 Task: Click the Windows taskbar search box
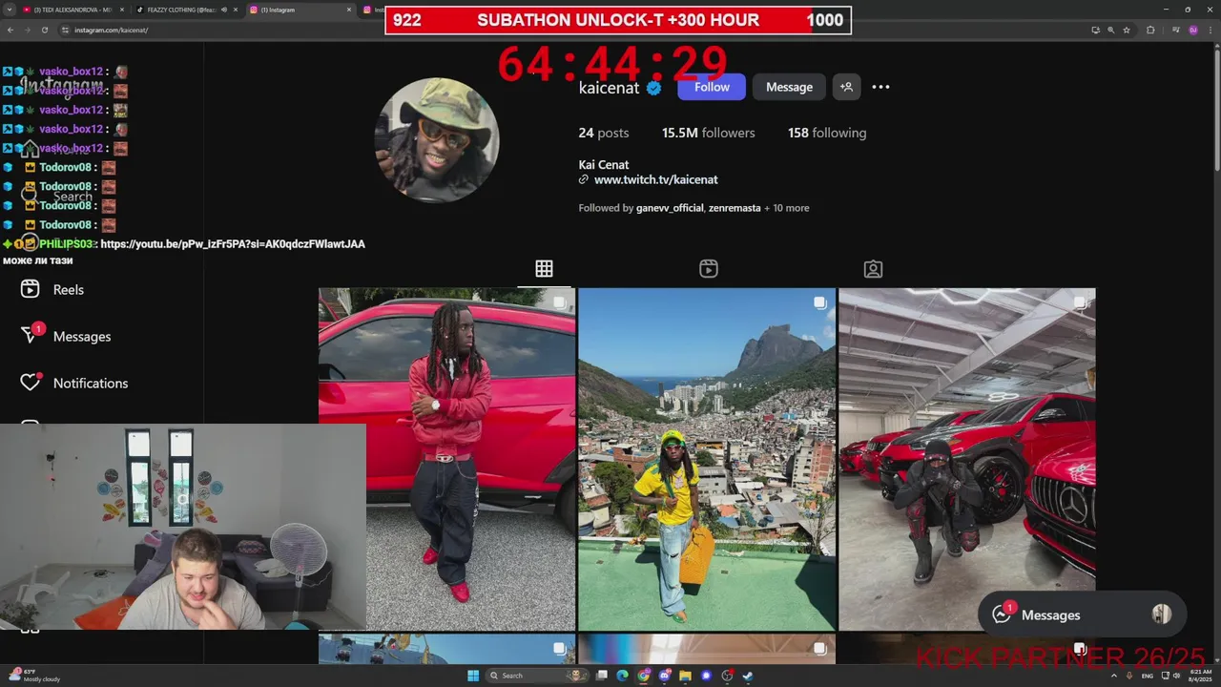click(536, 676)
